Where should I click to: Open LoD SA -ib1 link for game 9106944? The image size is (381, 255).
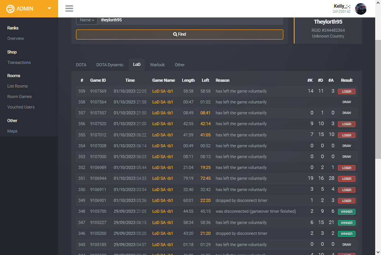click(162, 179)
